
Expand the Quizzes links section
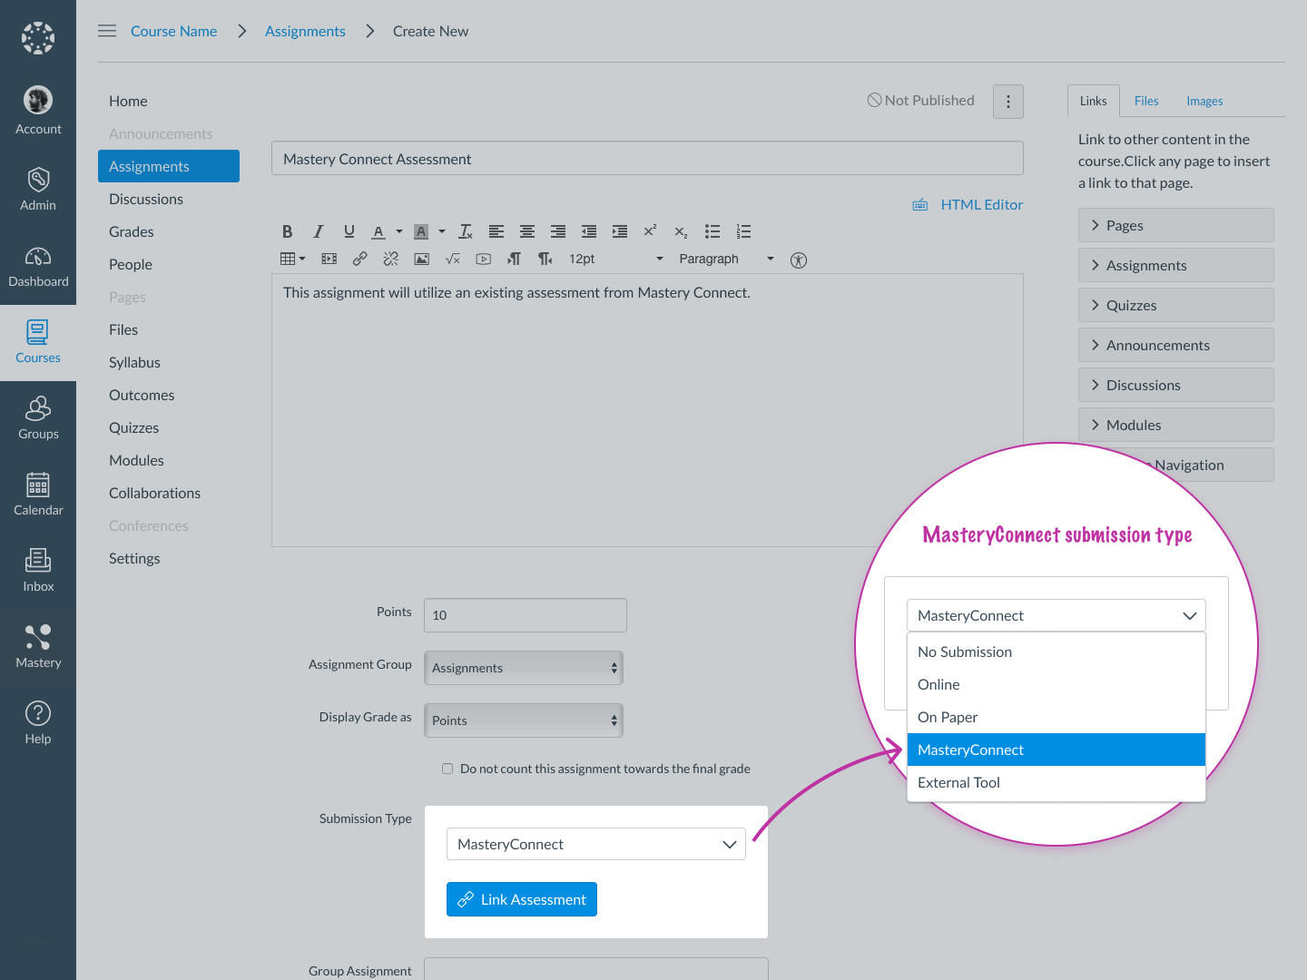pos(1176,305)
